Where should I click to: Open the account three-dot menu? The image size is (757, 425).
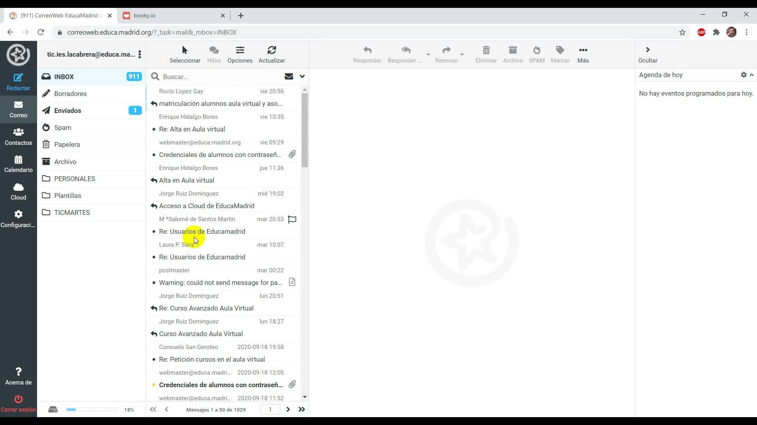140,54
